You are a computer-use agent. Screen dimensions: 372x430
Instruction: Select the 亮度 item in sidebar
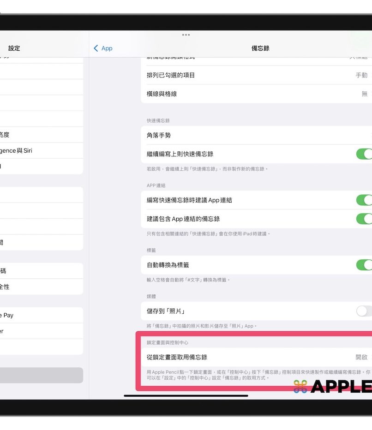click(42, 135)
